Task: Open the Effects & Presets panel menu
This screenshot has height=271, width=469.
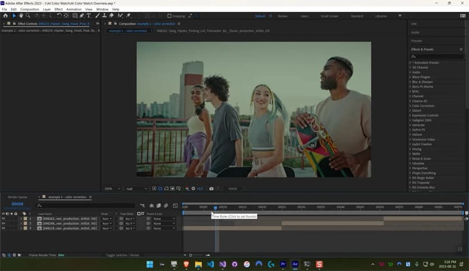Action: [461, 49]
